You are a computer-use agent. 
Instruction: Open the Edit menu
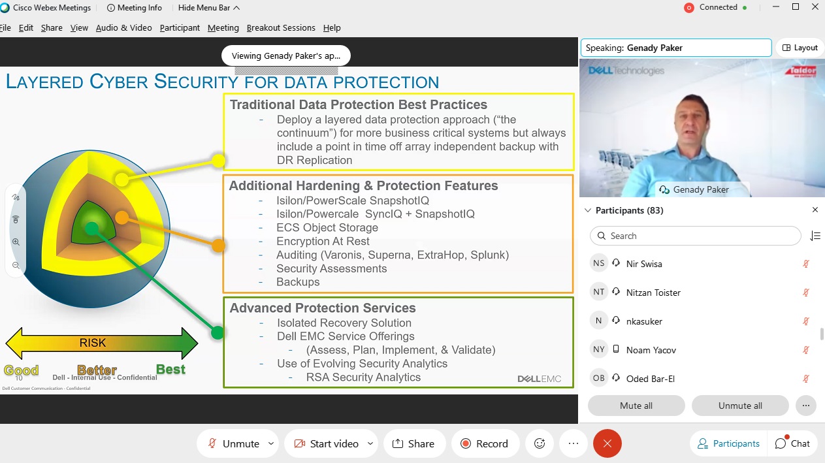point(26,28)
